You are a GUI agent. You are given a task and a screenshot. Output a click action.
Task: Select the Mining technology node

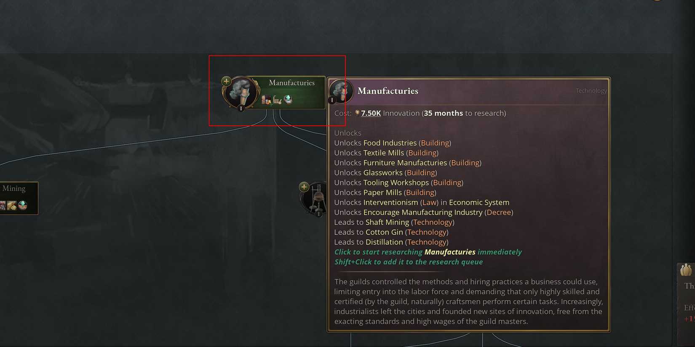(19, 198)
